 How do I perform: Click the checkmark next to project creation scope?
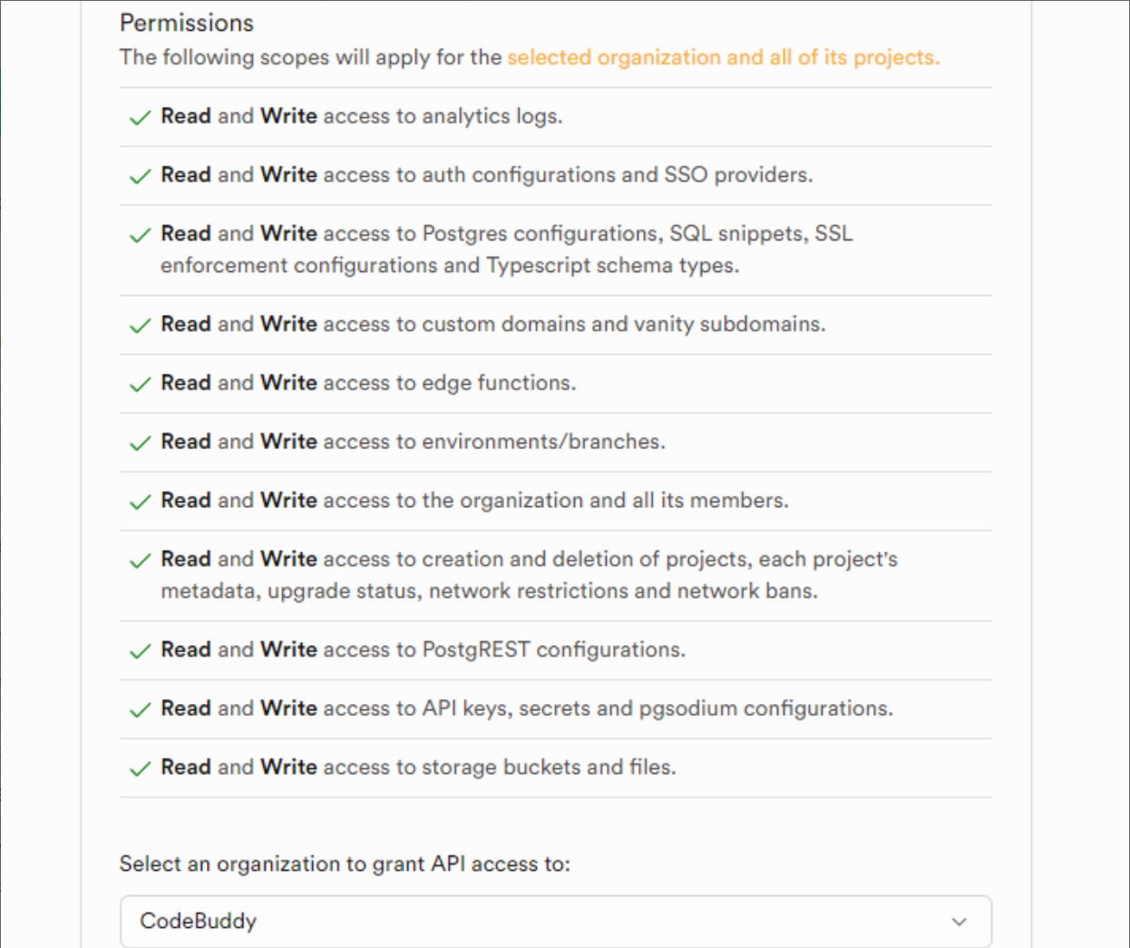140,562
